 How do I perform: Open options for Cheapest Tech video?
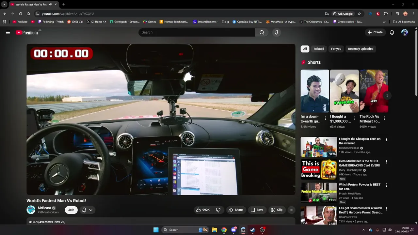pos(386,139)
